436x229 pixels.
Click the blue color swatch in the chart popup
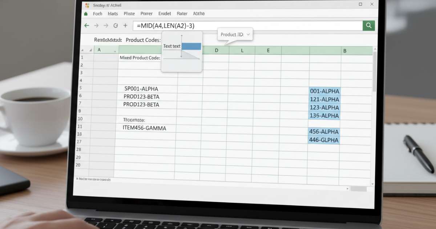tap(192, 46)
